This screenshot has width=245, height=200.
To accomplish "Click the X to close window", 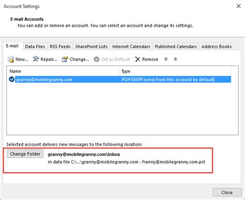I will [239, 6].
